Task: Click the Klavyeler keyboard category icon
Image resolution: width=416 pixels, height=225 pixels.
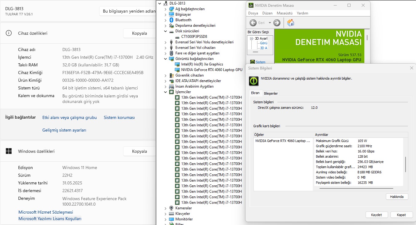Action: [171, 214]
